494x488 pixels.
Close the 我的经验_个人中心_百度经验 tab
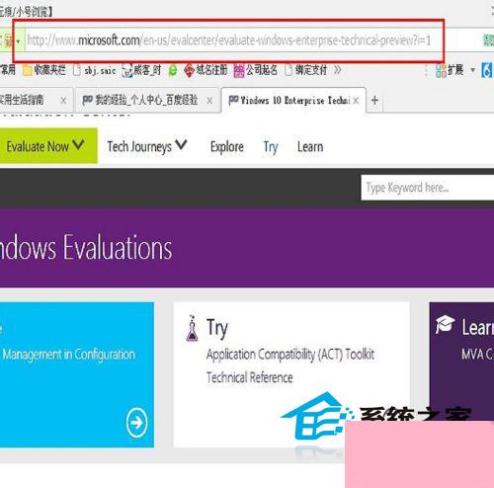pos(209,101)
